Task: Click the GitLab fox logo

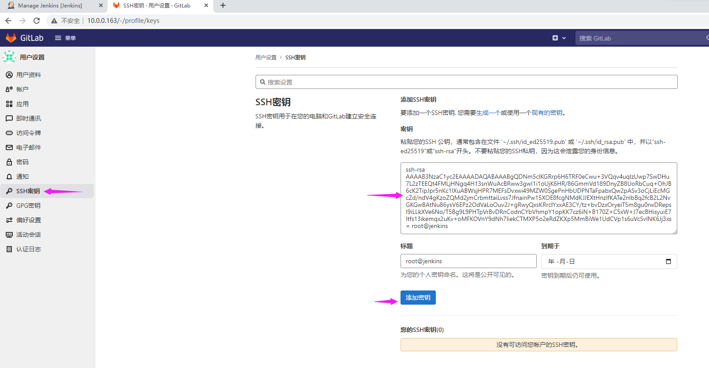Action: (11, 38)
